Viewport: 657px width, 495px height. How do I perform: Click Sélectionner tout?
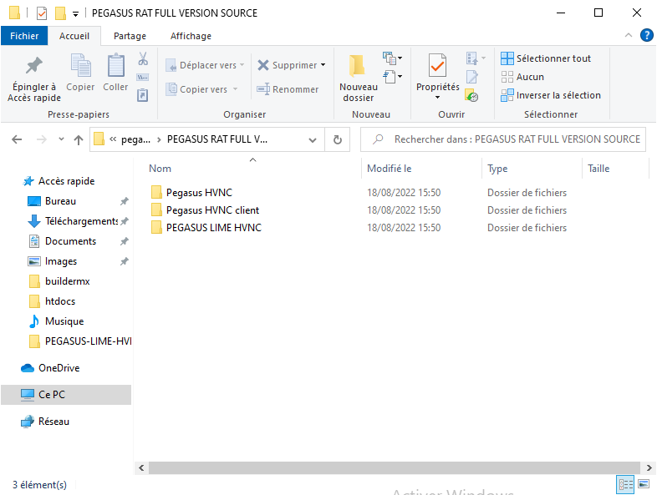(x=546, y=58)
